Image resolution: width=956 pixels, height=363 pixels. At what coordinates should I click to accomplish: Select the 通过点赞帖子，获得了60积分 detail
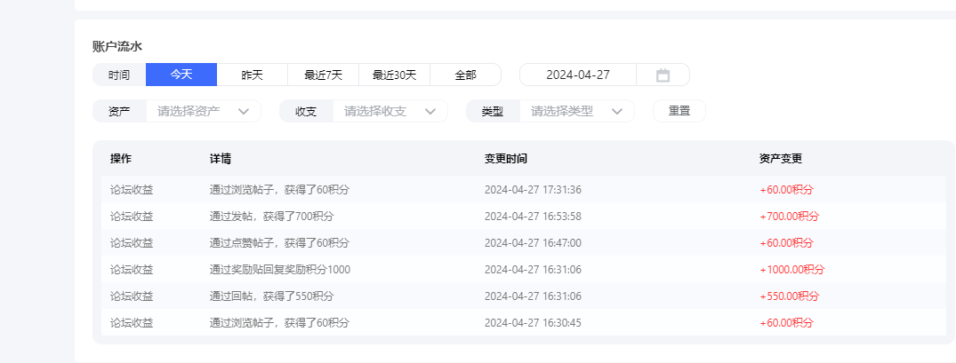(x=280, y=243)
